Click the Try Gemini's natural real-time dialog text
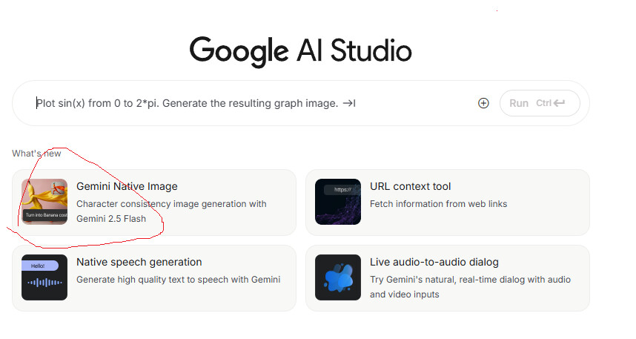The width and height of the screenshot is (636, 339). 471,279
